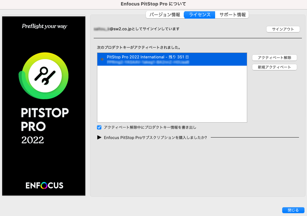Expand the サブスクリプションを購入しましたか section
The image size is (307, 216).
(99, 138)
